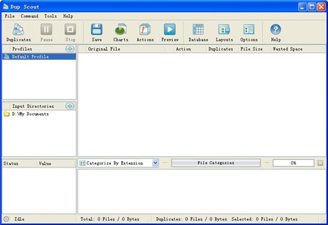
Task: Select Default Profile in the profiles list
Action: pyautogui.click(x=39, y=57)
